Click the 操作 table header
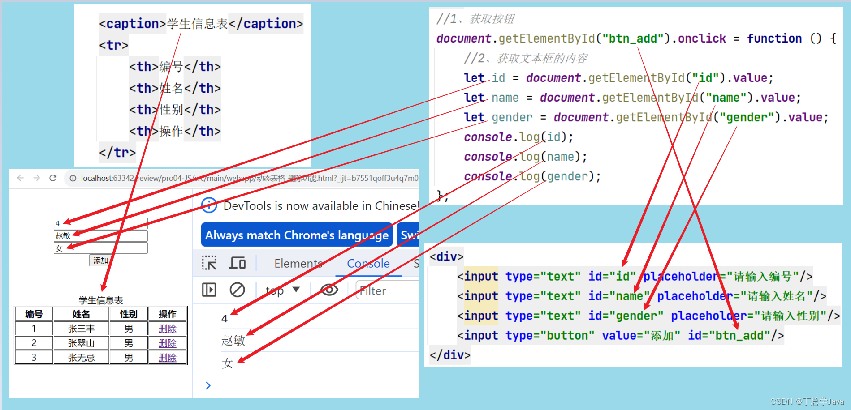Screen dimensions: 851x410 (168, 314)
